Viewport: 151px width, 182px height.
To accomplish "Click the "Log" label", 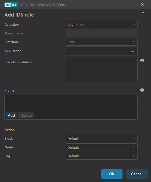I will (7, 156).
